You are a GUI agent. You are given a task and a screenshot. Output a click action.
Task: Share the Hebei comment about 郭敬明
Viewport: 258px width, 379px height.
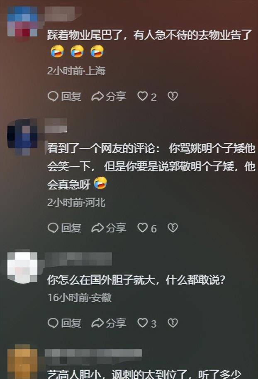tap(109, 228)
